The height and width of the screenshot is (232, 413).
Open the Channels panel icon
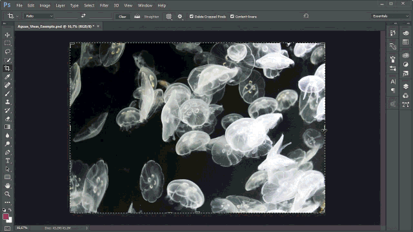click(406, 95)
